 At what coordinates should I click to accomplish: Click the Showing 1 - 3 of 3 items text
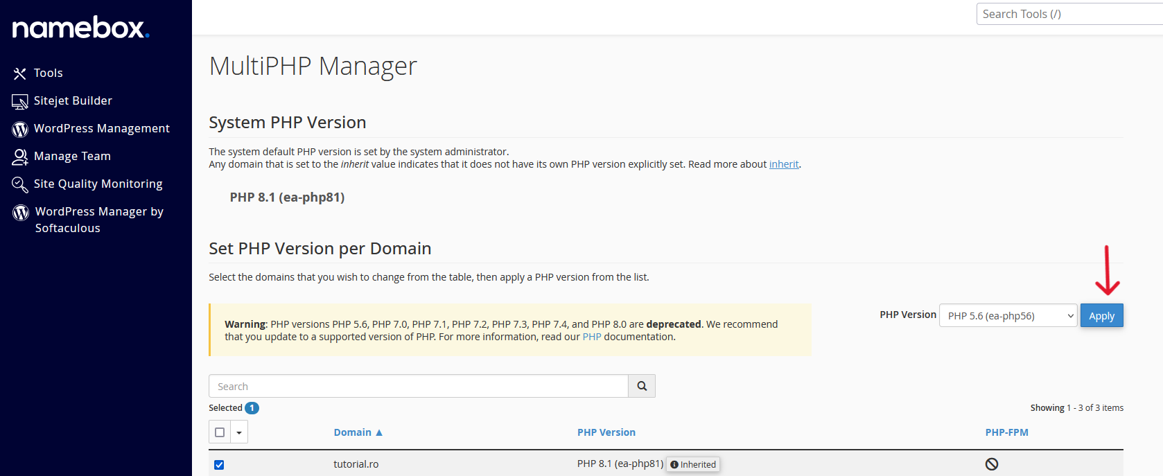click(x=1077, y=408)
